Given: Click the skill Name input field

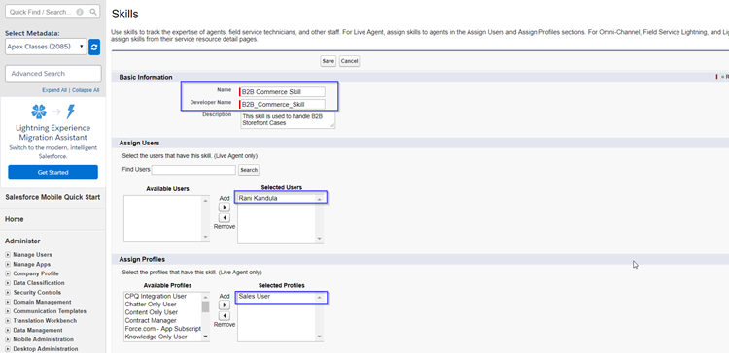Looking at the screenshot, I should [x=282, y=92].
